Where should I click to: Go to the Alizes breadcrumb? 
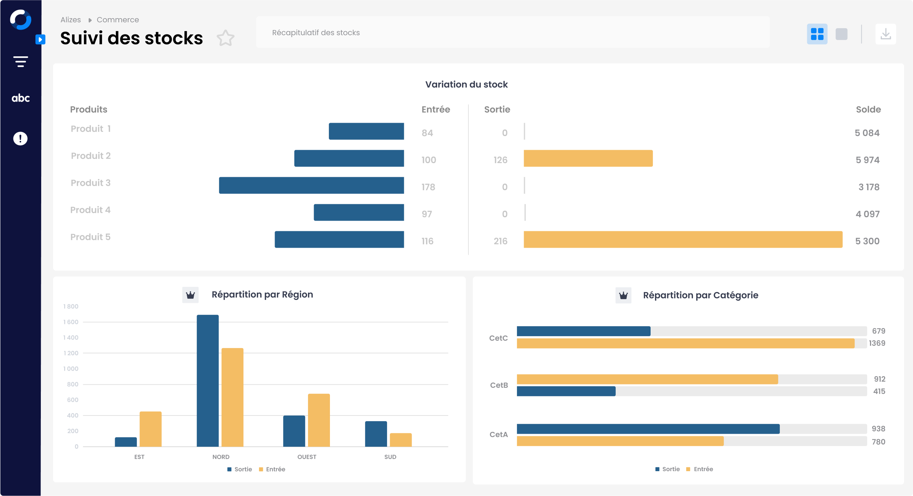click(x=71, y=20)
